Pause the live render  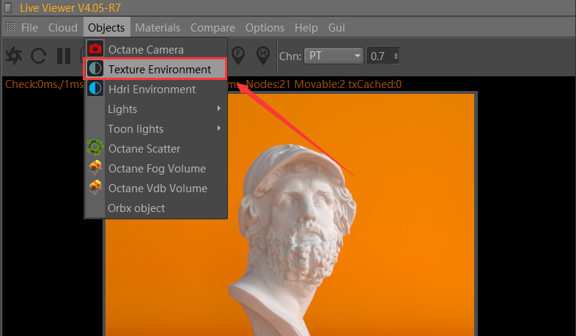pos(64,56)
